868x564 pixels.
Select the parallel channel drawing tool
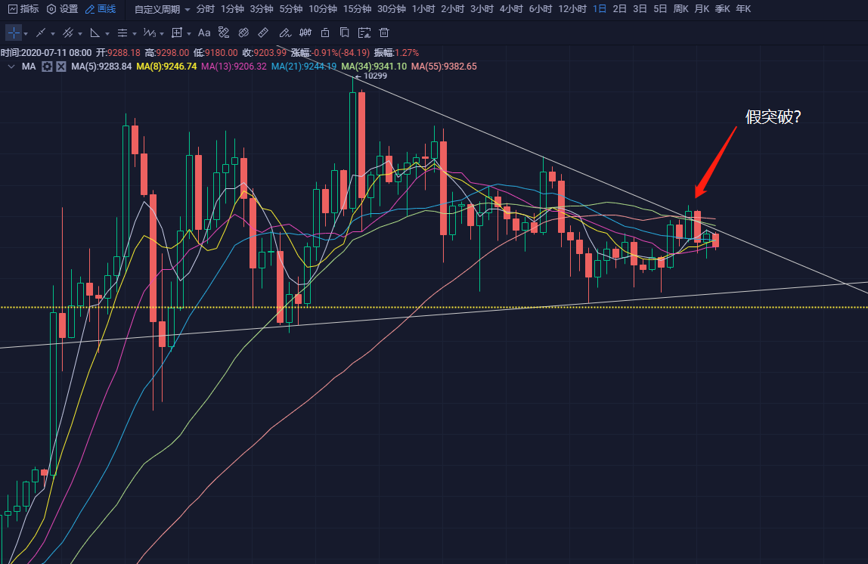pyautogui.click(x=68, y=33)
